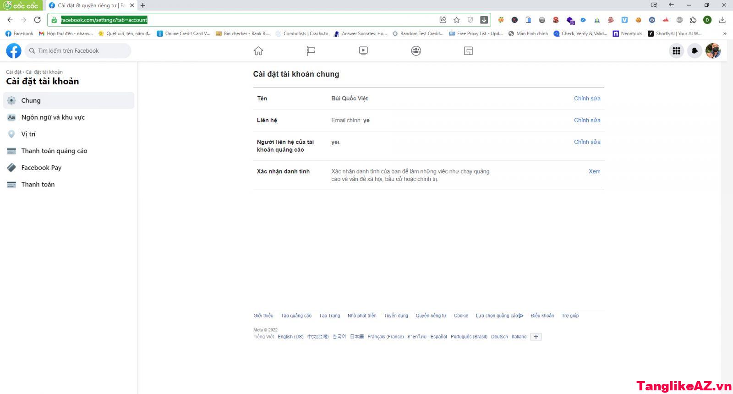Image resolution: width=733 pixels, height=394 pixels.
Task: Edit the Tên name row
Action: tap(587, 98)
